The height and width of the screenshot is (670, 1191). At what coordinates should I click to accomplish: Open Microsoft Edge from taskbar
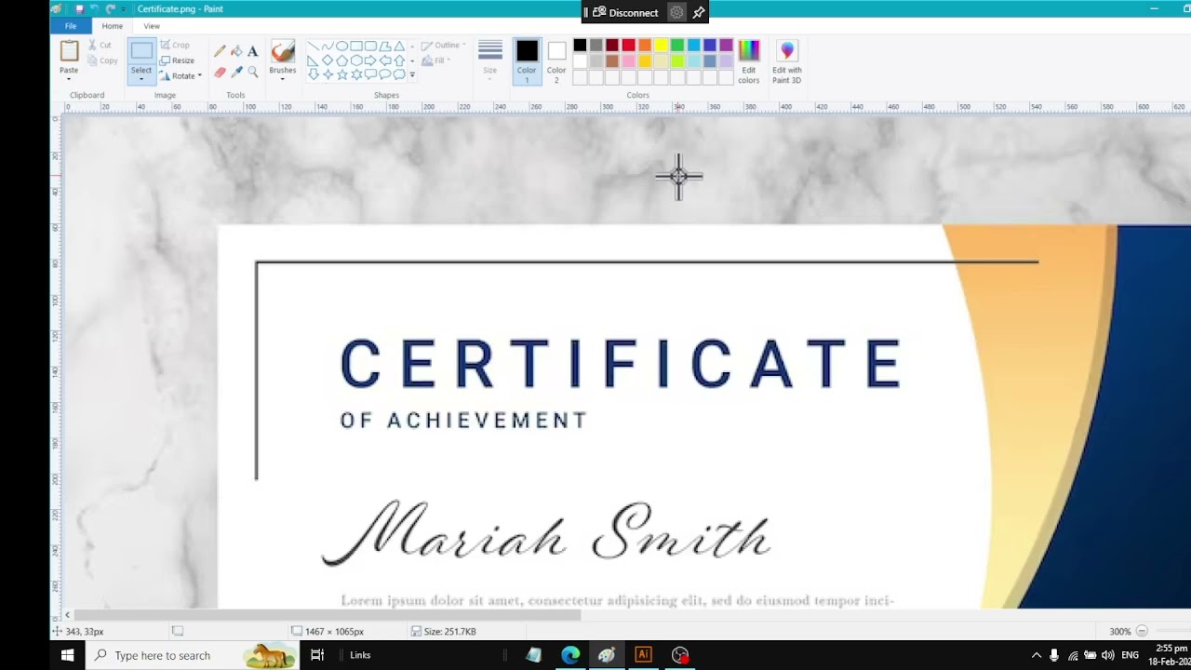[570, 655]
